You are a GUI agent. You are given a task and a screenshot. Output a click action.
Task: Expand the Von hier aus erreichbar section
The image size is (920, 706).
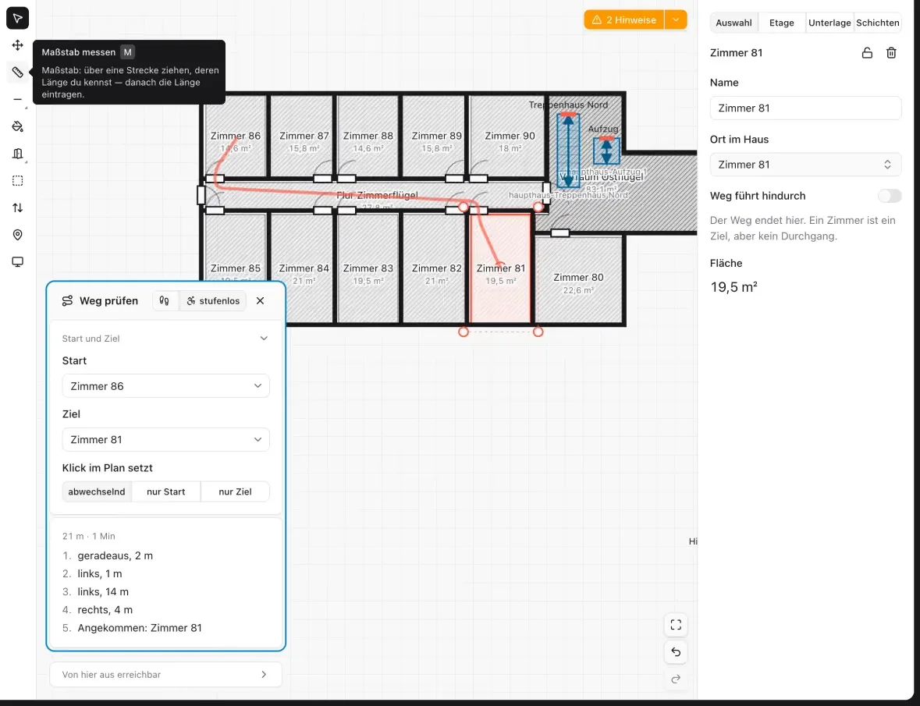(x=166, y=674)
